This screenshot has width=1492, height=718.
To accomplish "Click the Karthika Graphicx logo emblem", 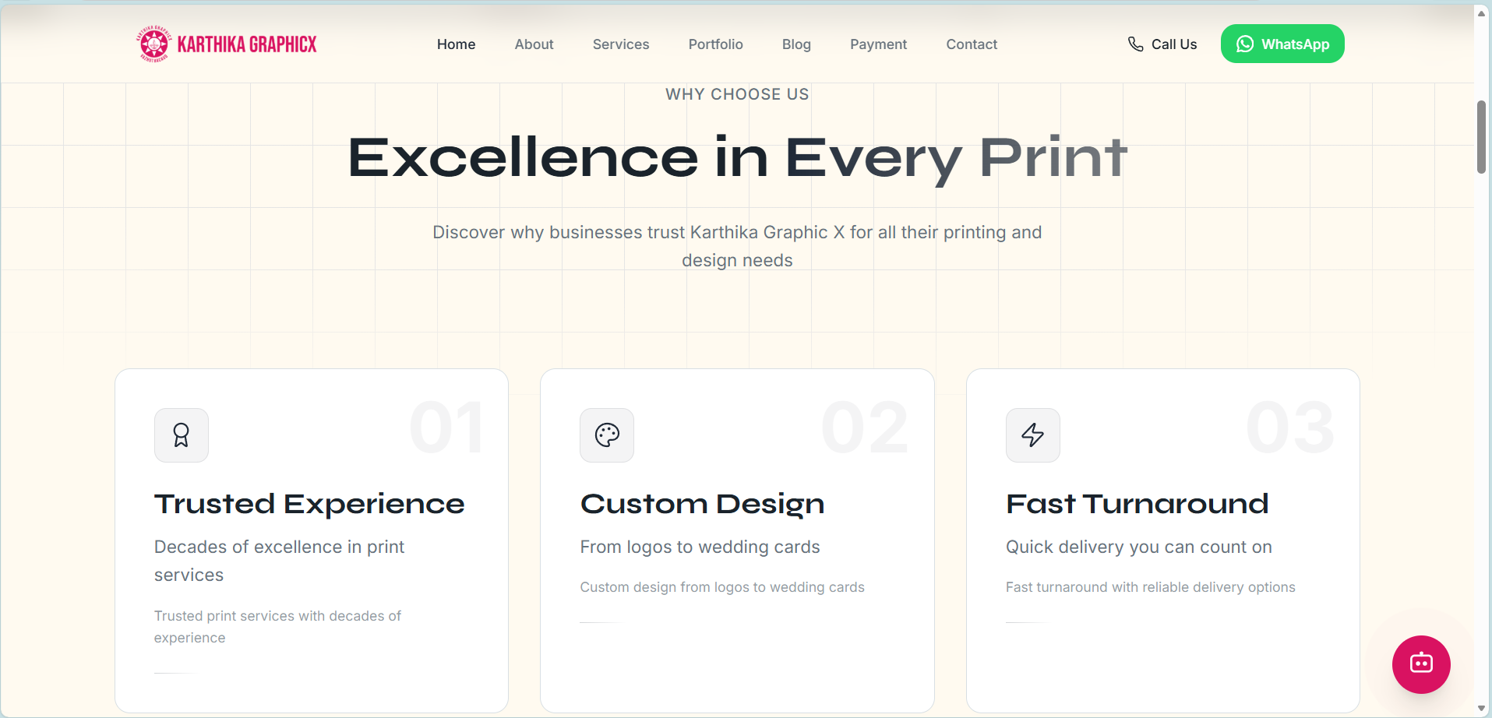I will pyautogui.click(x=153, y=44).
